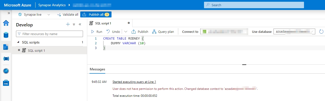Open the Manage hub toolbox icon
This screenshot has width=325, height=101.
click(x=6, y=83)
